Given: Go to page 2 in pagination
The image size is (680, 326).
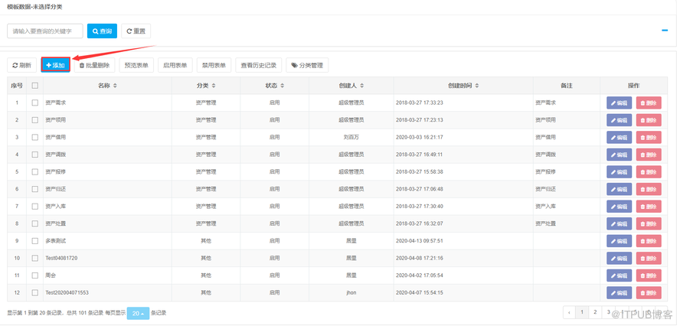Looking at the screenshot, I should point(595,312).
